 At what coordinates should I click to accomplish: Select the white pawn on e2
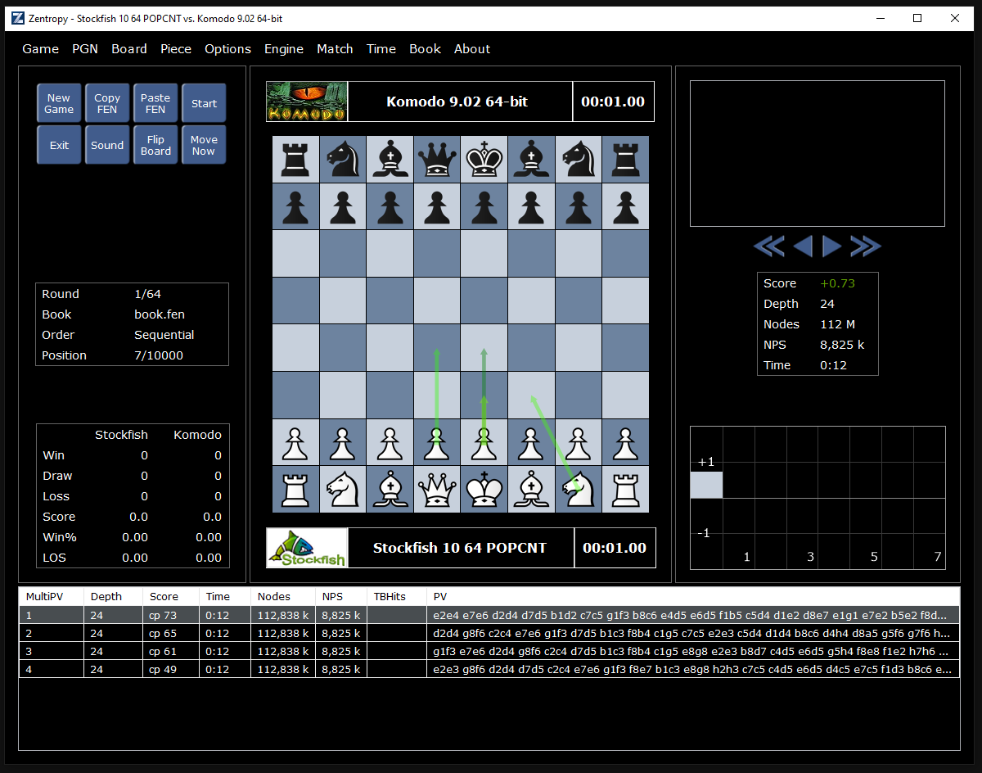click(x=484, y=443)
